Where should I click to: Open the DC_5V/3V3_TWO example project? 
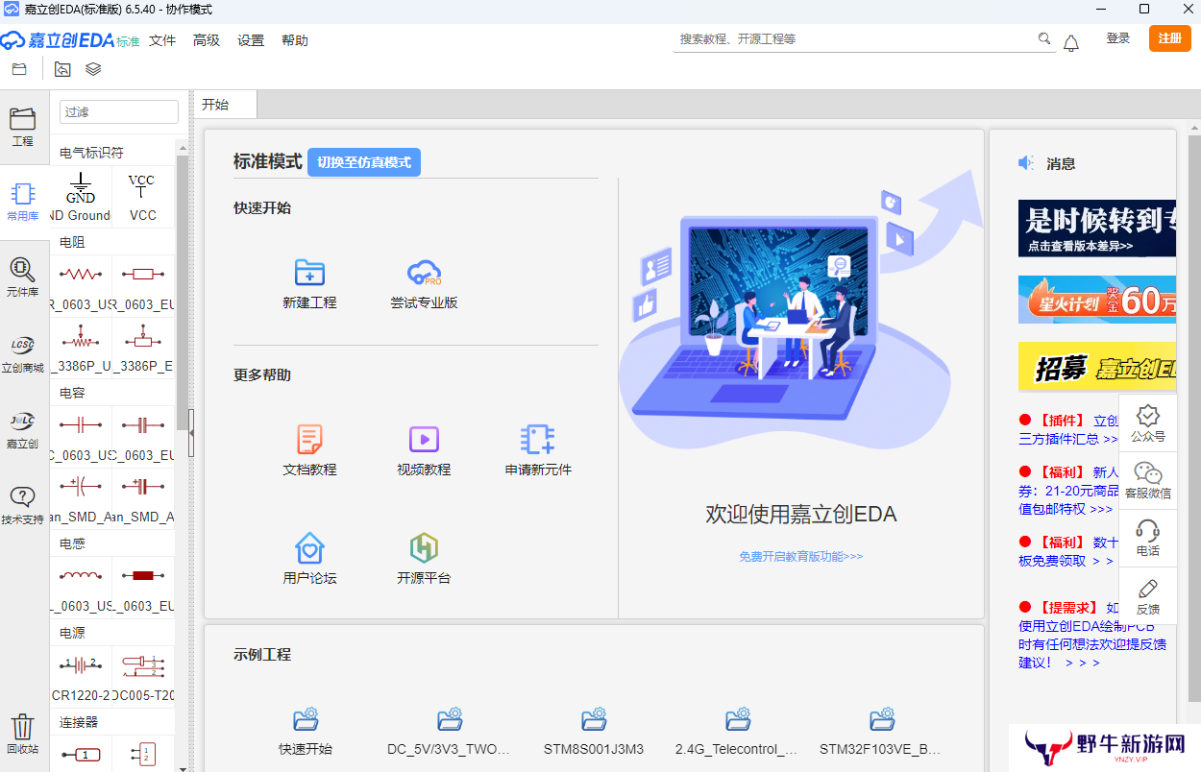(x=449, y=733)
